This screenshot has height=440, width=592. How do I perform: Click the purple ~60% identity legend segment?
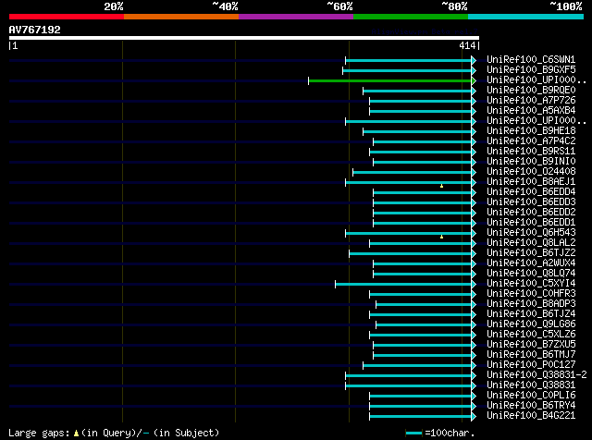[x=296, y=17]
